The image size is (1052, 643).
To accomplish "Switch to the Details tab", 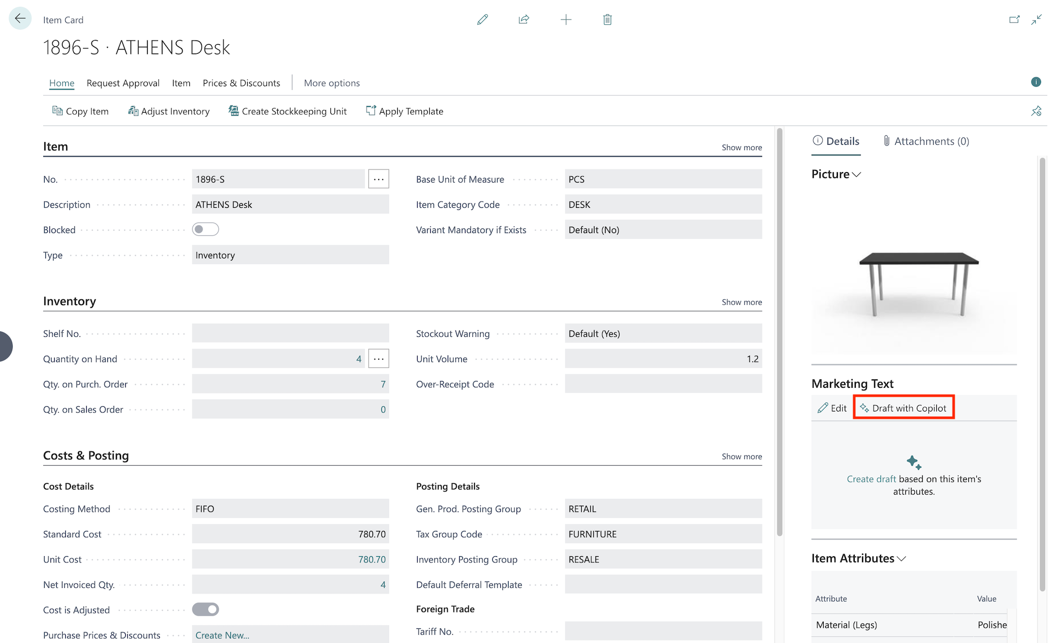I will (836, 141).
